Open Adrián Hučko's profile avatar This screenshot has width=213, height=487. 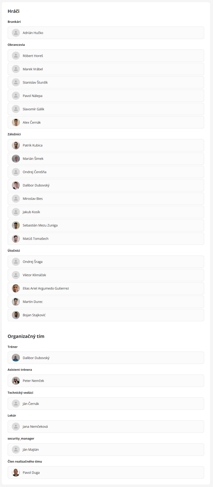(16, 32)
